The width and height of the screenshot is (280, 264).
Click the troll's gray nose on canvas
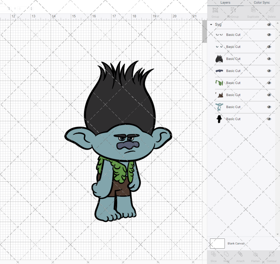(128, 145)
